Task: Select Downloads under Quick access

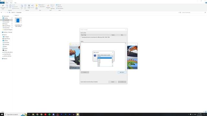Action: [x=6, y=20]
